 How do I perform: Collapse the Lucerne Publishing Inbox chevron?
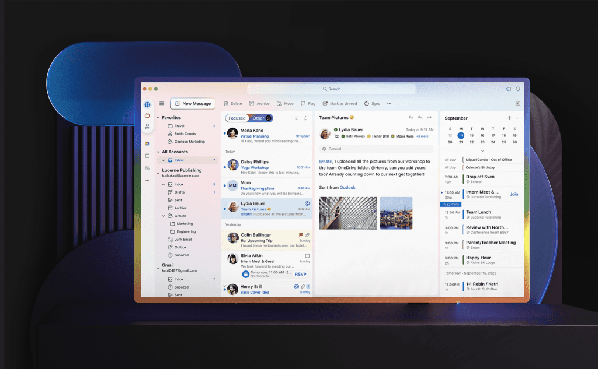[164, 184]
